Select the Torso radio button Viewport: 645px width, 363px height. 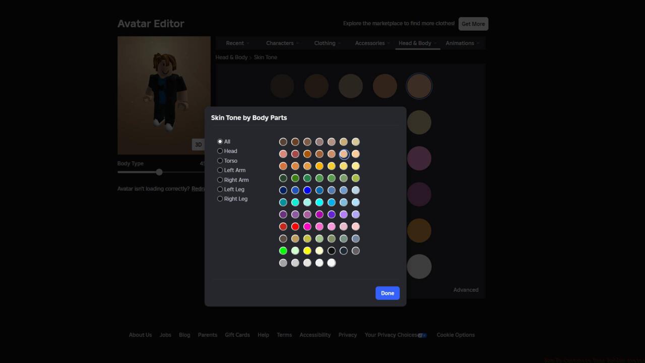220,160
